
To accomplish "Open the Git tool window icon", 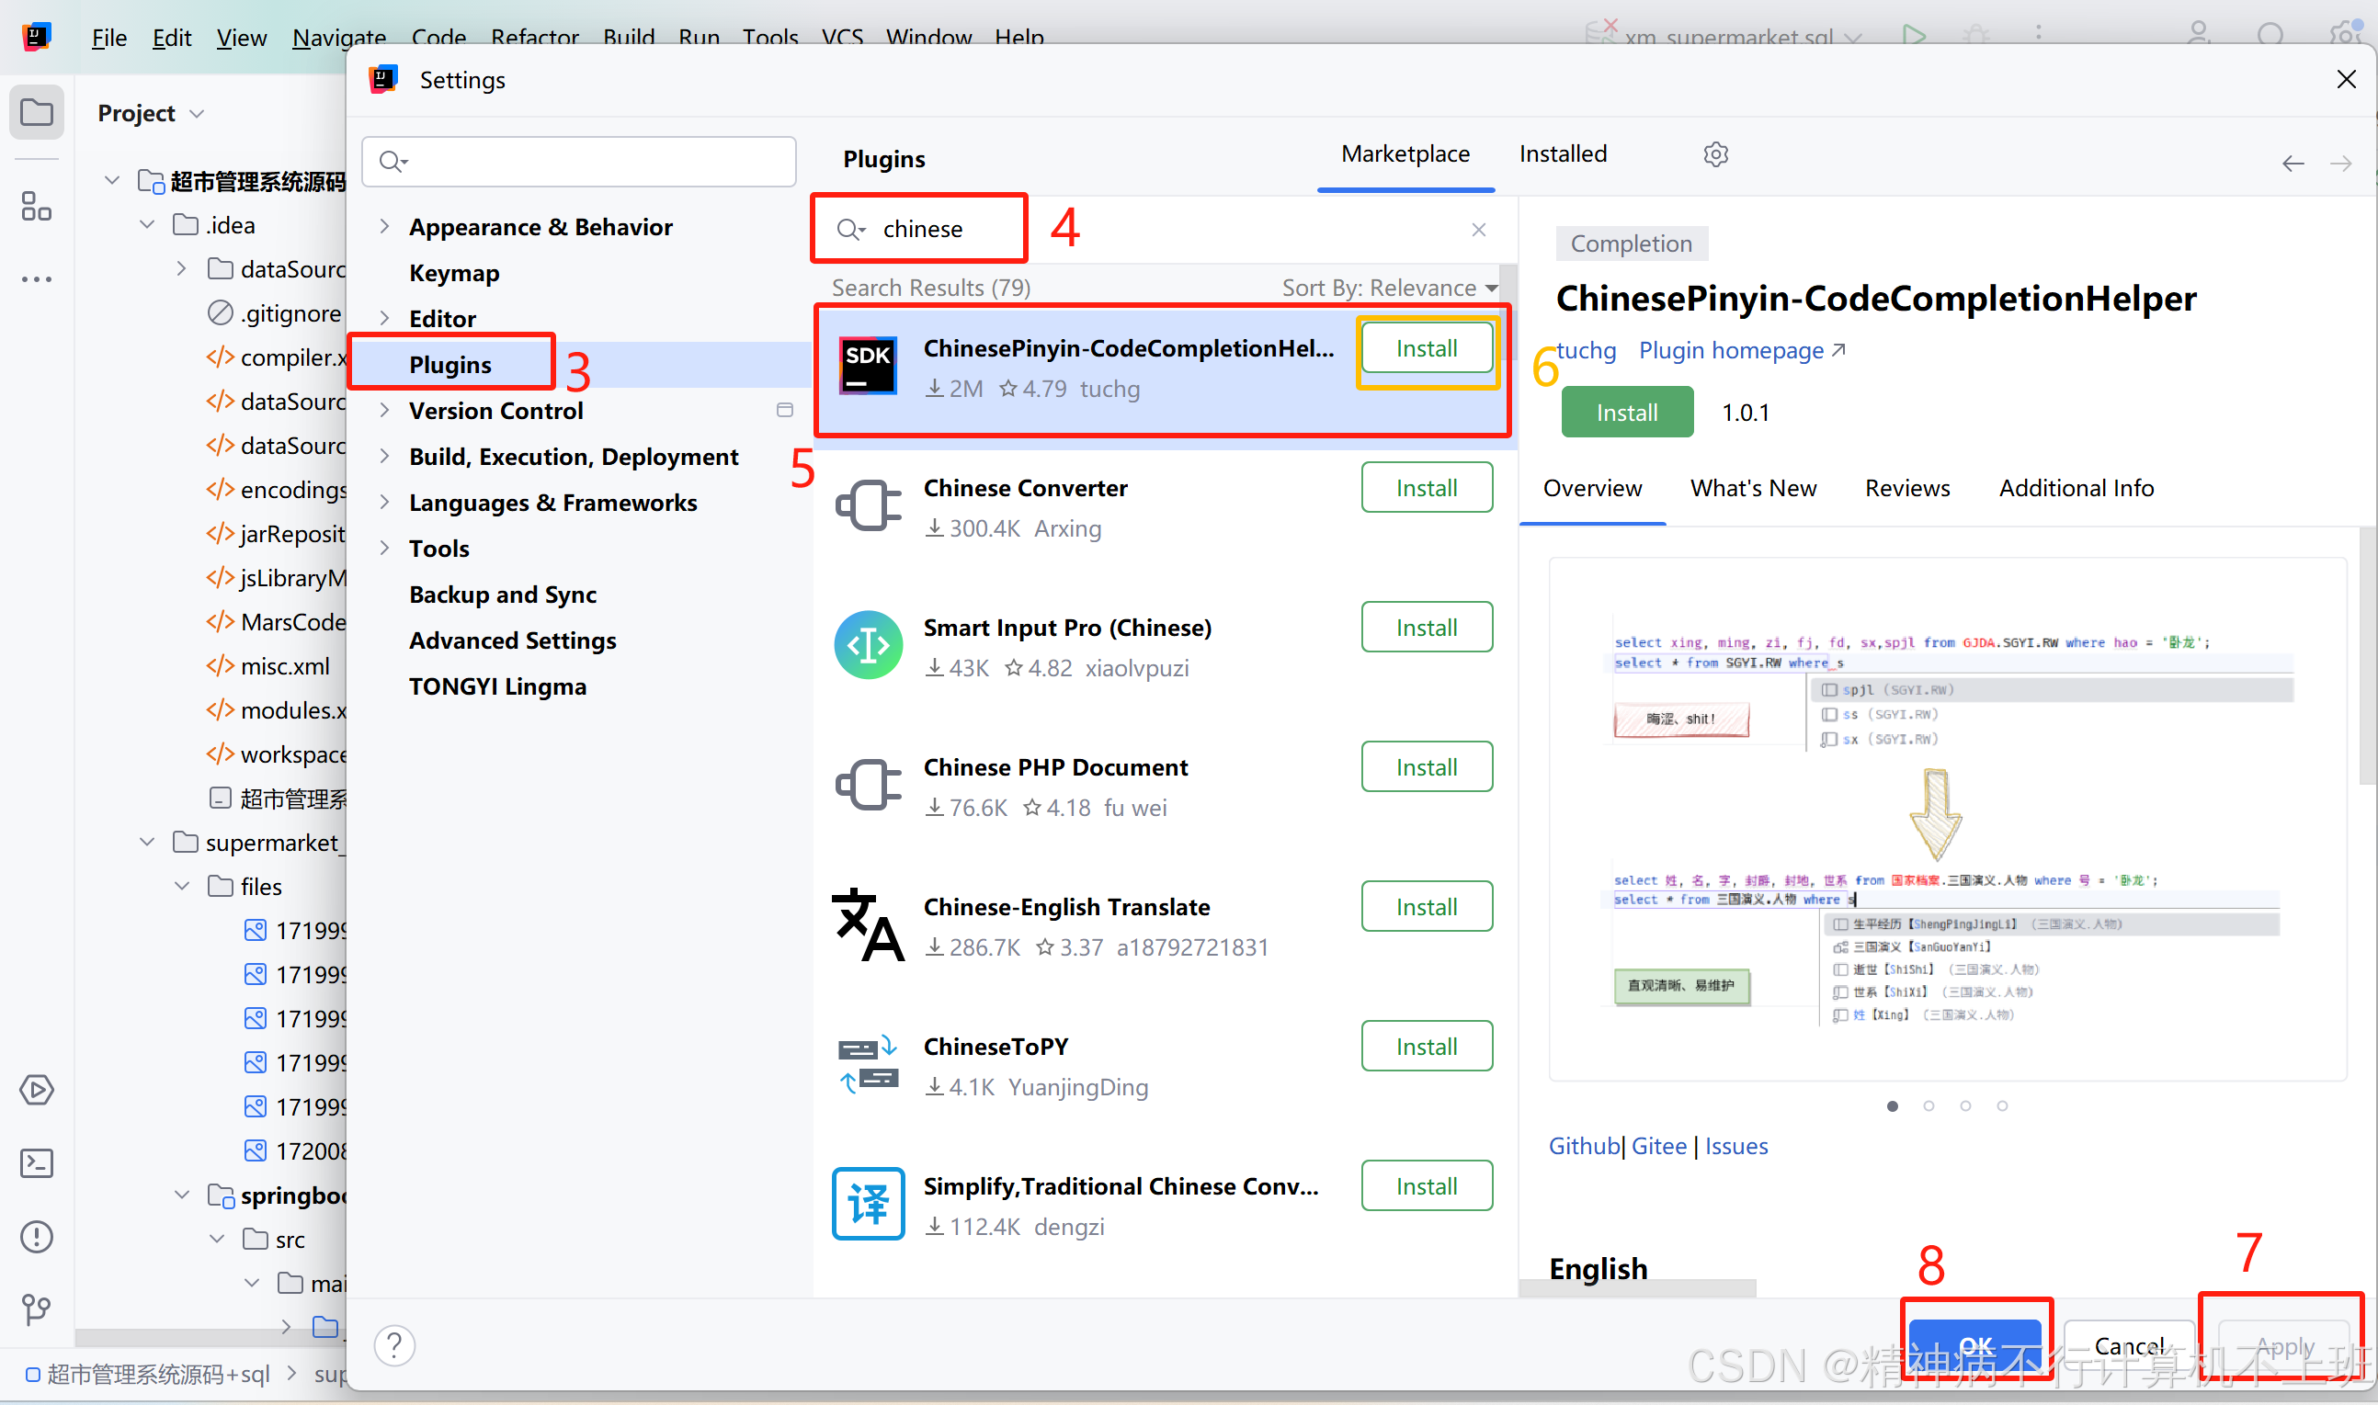I will (x=37, y=1309).
